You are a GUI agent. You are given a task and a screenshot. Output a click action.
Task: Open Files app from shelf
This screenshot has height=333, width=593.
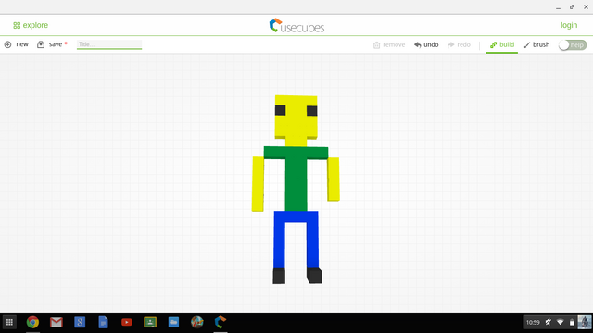click(x=173, y=322)
